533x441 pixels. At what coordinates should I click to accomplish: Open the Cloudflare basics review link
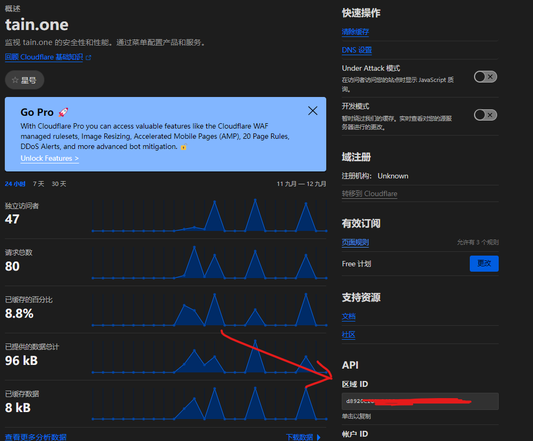(44, 57)
